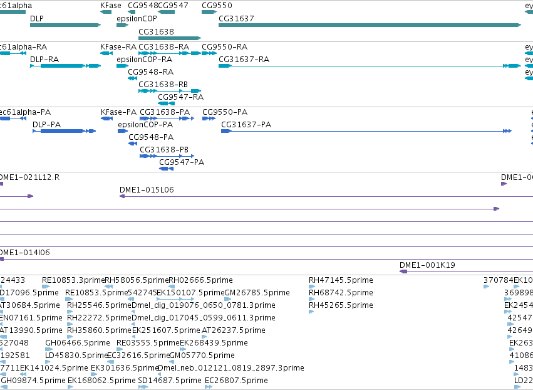Click the CG9548-PA protein label
Image resolution: width=533 pixels, height=390 pixels.
(151, 137)
